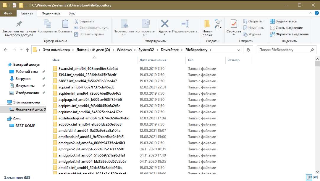Image resolution: width=320 pixels, height=181 pixels.
Task: Create a new folder with Новая папка
Action: pyautogui.click(x=207, y=28)
